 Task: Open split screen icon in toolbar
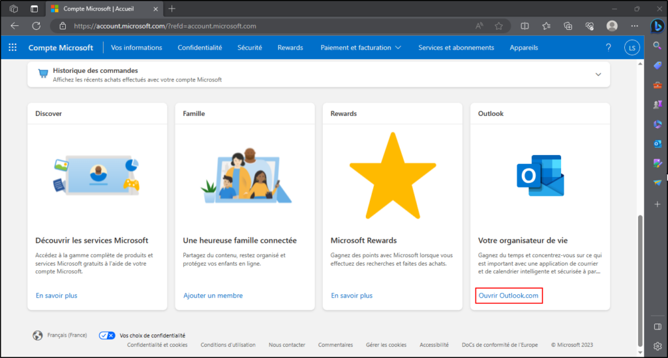pos(525,26)
